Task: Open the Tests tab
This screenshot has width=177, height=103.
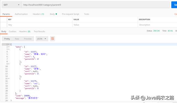Action: click(x=87, y=14)
